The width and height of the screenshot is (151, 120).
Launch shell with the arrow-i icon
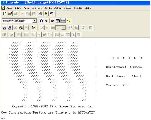coord(47,21)
